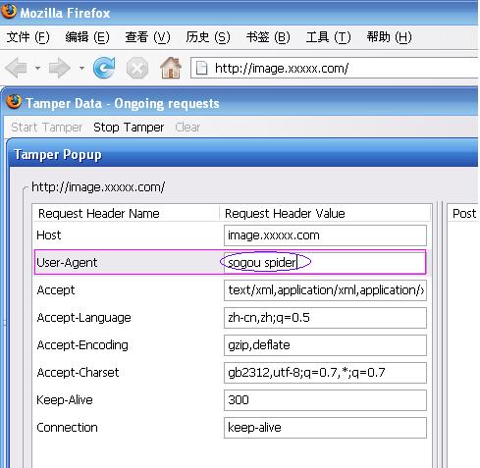Screen dimensions: 480x468
Task: Select the Keep-Alive header name label
Action: (65, 400)
